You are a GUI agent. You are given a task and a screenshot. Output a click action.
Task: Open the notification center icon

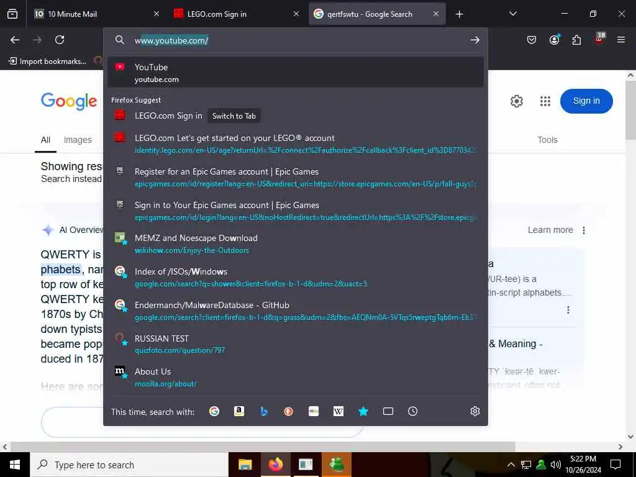(x=616, y=465)
